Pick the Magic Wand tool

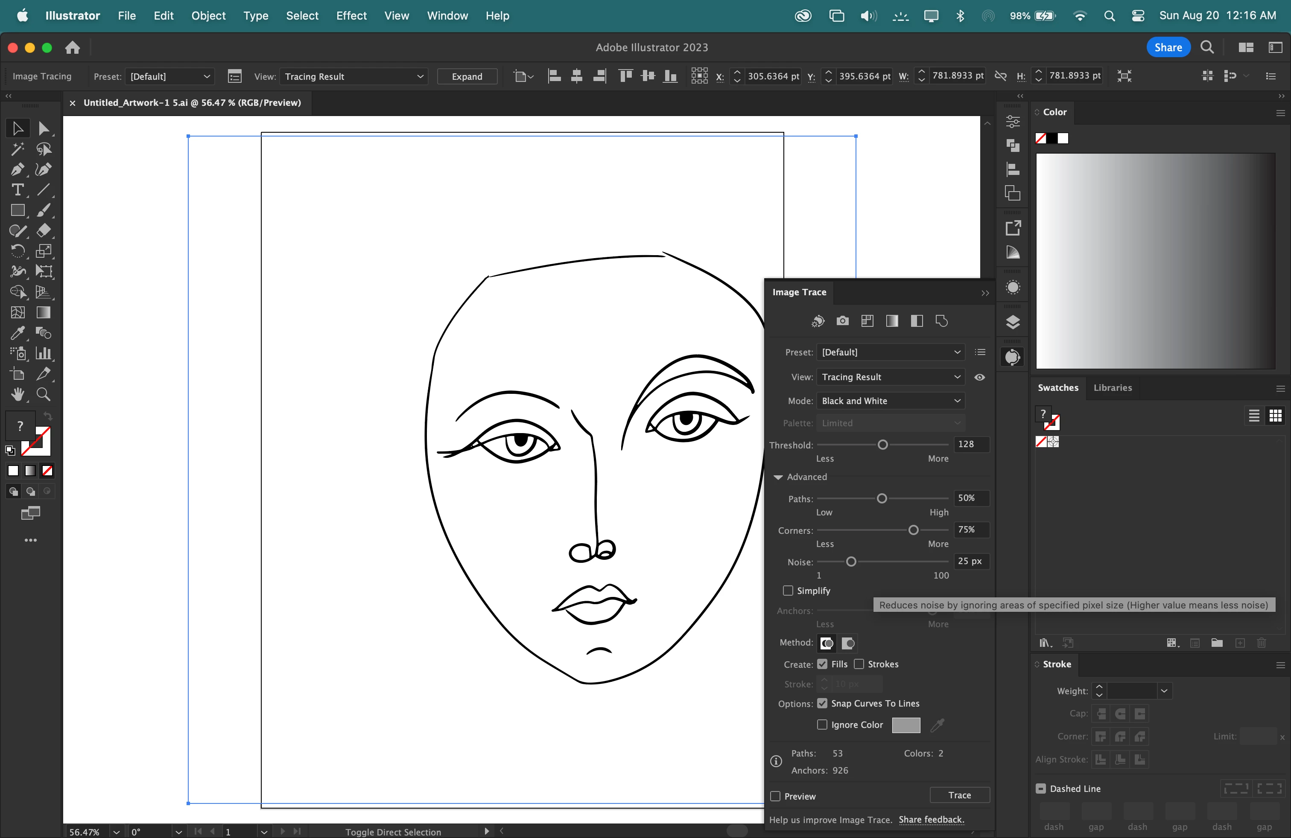click(x=17, y=149)
